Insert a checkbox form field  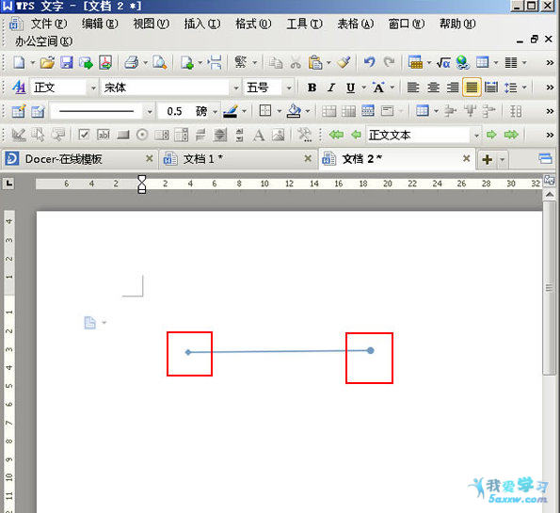(84, 135)
